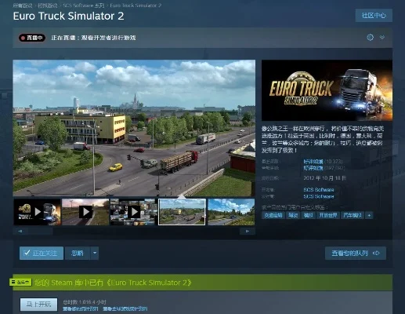The height and width of the screenshot is (314, 405).
Task: Click the left arrow of thumbnail strip
Action: [x=20, y=231]
